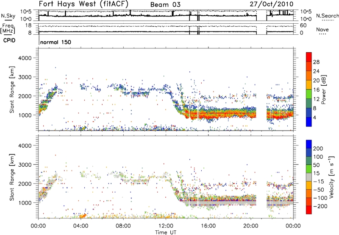Click power colorbar value '16'

316,90
